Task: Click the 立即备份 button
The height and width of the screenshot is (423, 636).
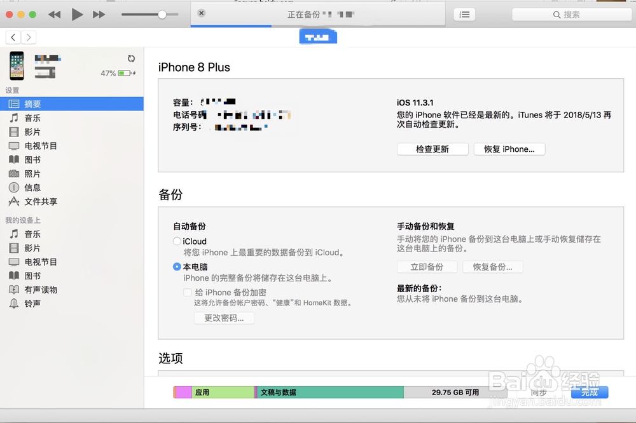Action: click(x=427, y=267)
